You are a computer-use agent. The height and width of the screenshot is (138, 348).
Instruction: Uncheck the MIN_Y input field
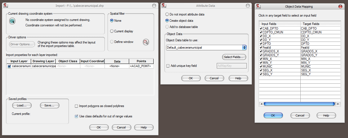click(261, 62)
